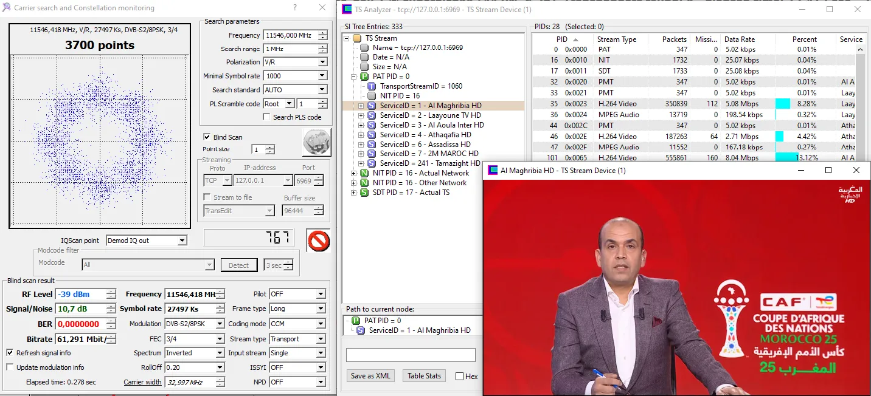The height and width of the screenshot is (396, 871).
Task: Click the green PAT PID = 0 tree icon
Action: click(x=364, y=77)
